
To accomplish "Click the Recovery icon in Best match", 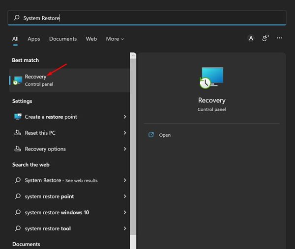I will [x=18, y=80].
